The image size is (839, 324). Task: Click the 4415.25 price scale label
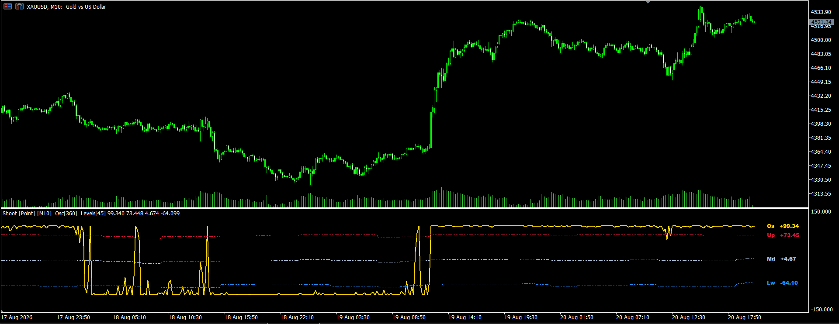[x=821, y=110]
